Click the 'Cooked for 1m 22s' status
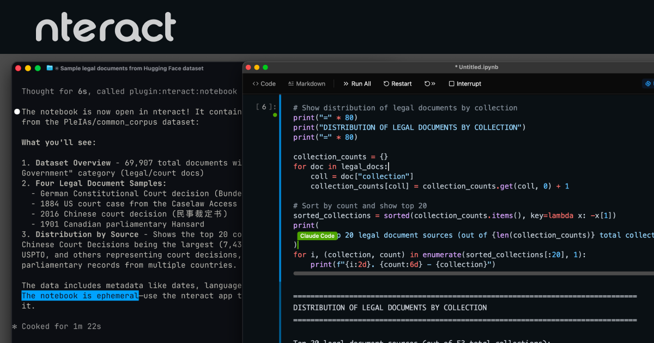 pos(62,327)
